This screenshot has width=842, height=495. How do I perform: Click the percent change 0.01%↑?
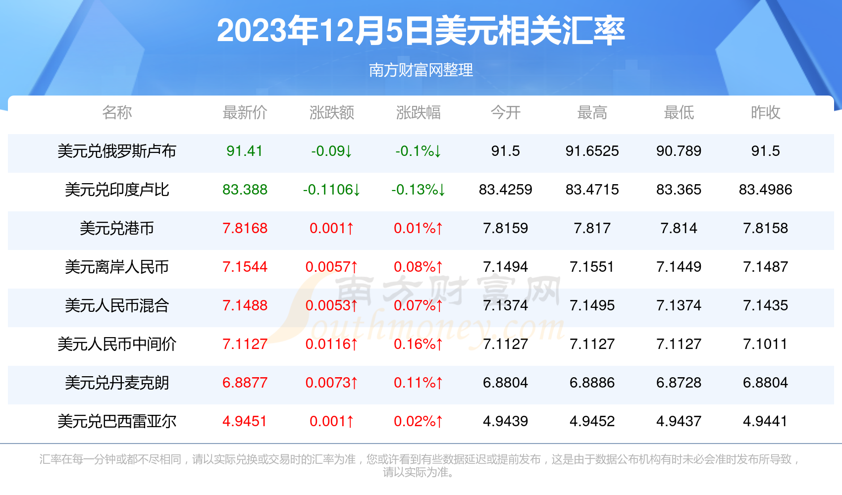[x=419, y=228]
